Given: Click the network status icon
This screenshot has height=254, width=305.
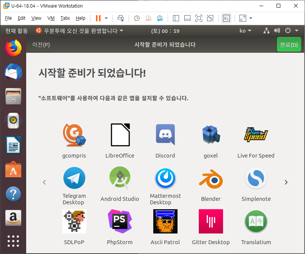Looking at the screenshot, I should coord(266,30).
